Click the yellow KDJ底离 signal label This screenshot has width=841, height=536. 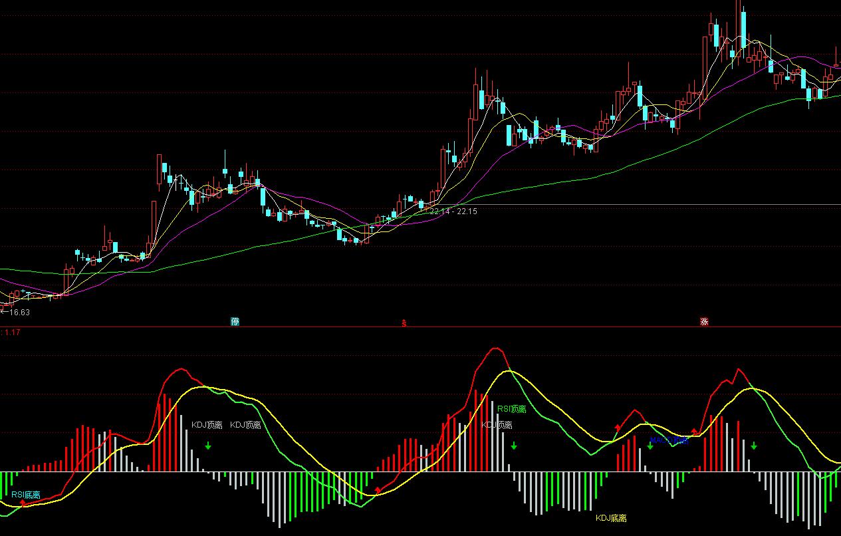[x=610, y=517]
